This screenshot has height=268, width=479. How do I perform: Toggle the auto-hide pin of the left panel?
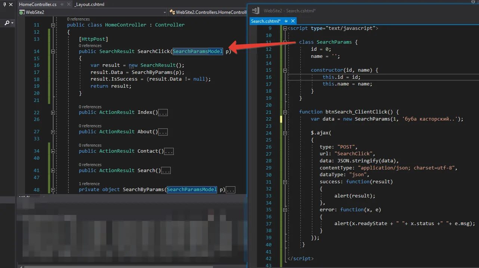(x=5, y=4)
